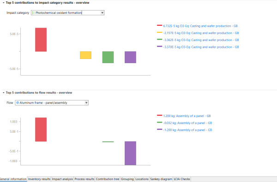Image resolution: width=277 pixels, height=182 pixels.
Task: Click the -5.0E-1 axis label in the flow chart
Action: (13, 151)
